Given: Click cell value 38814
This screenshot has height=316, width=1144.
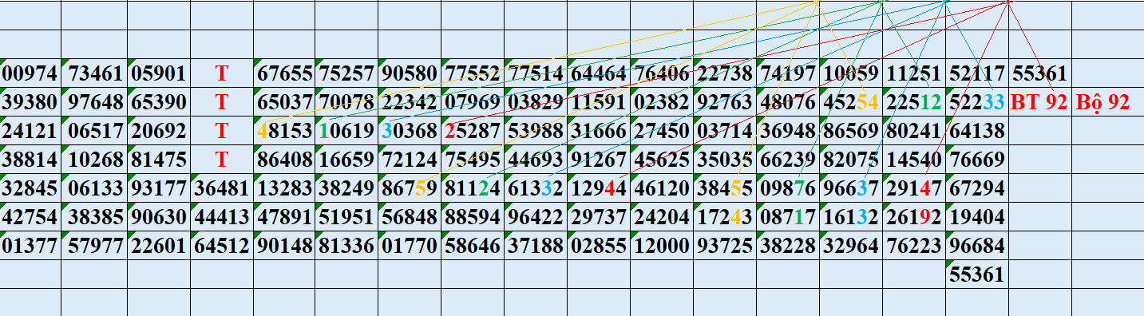Looking at the screenshot, I should click(30, 160).
